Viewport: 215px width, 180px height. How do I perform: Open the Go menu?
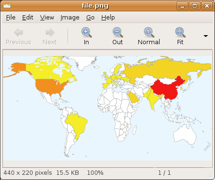[x=90, y=18]
